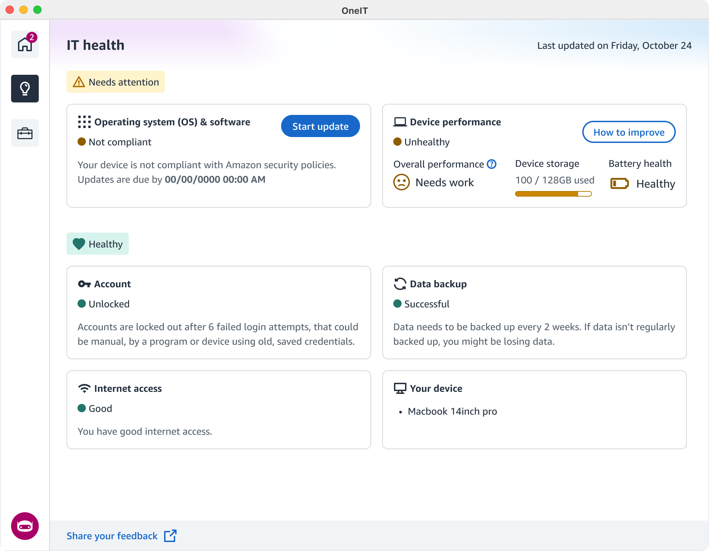Click the Needs attention warning badge
This screenshot has height=551, width=709.
point(116,82)
